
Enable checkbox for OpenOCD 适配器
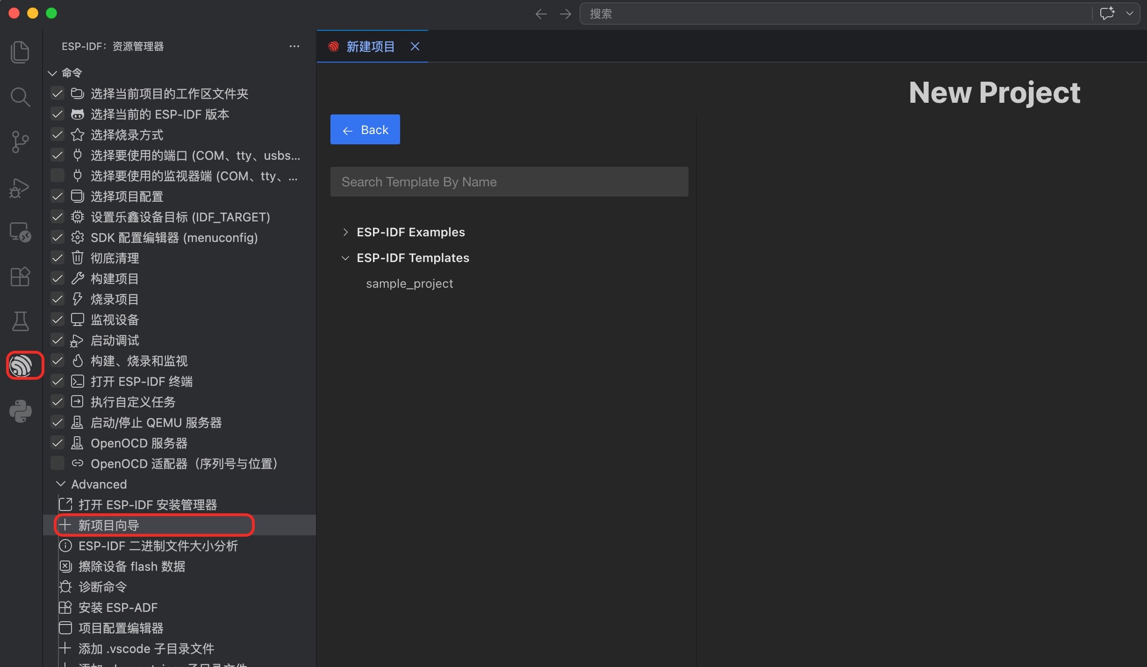click(57, 463)
